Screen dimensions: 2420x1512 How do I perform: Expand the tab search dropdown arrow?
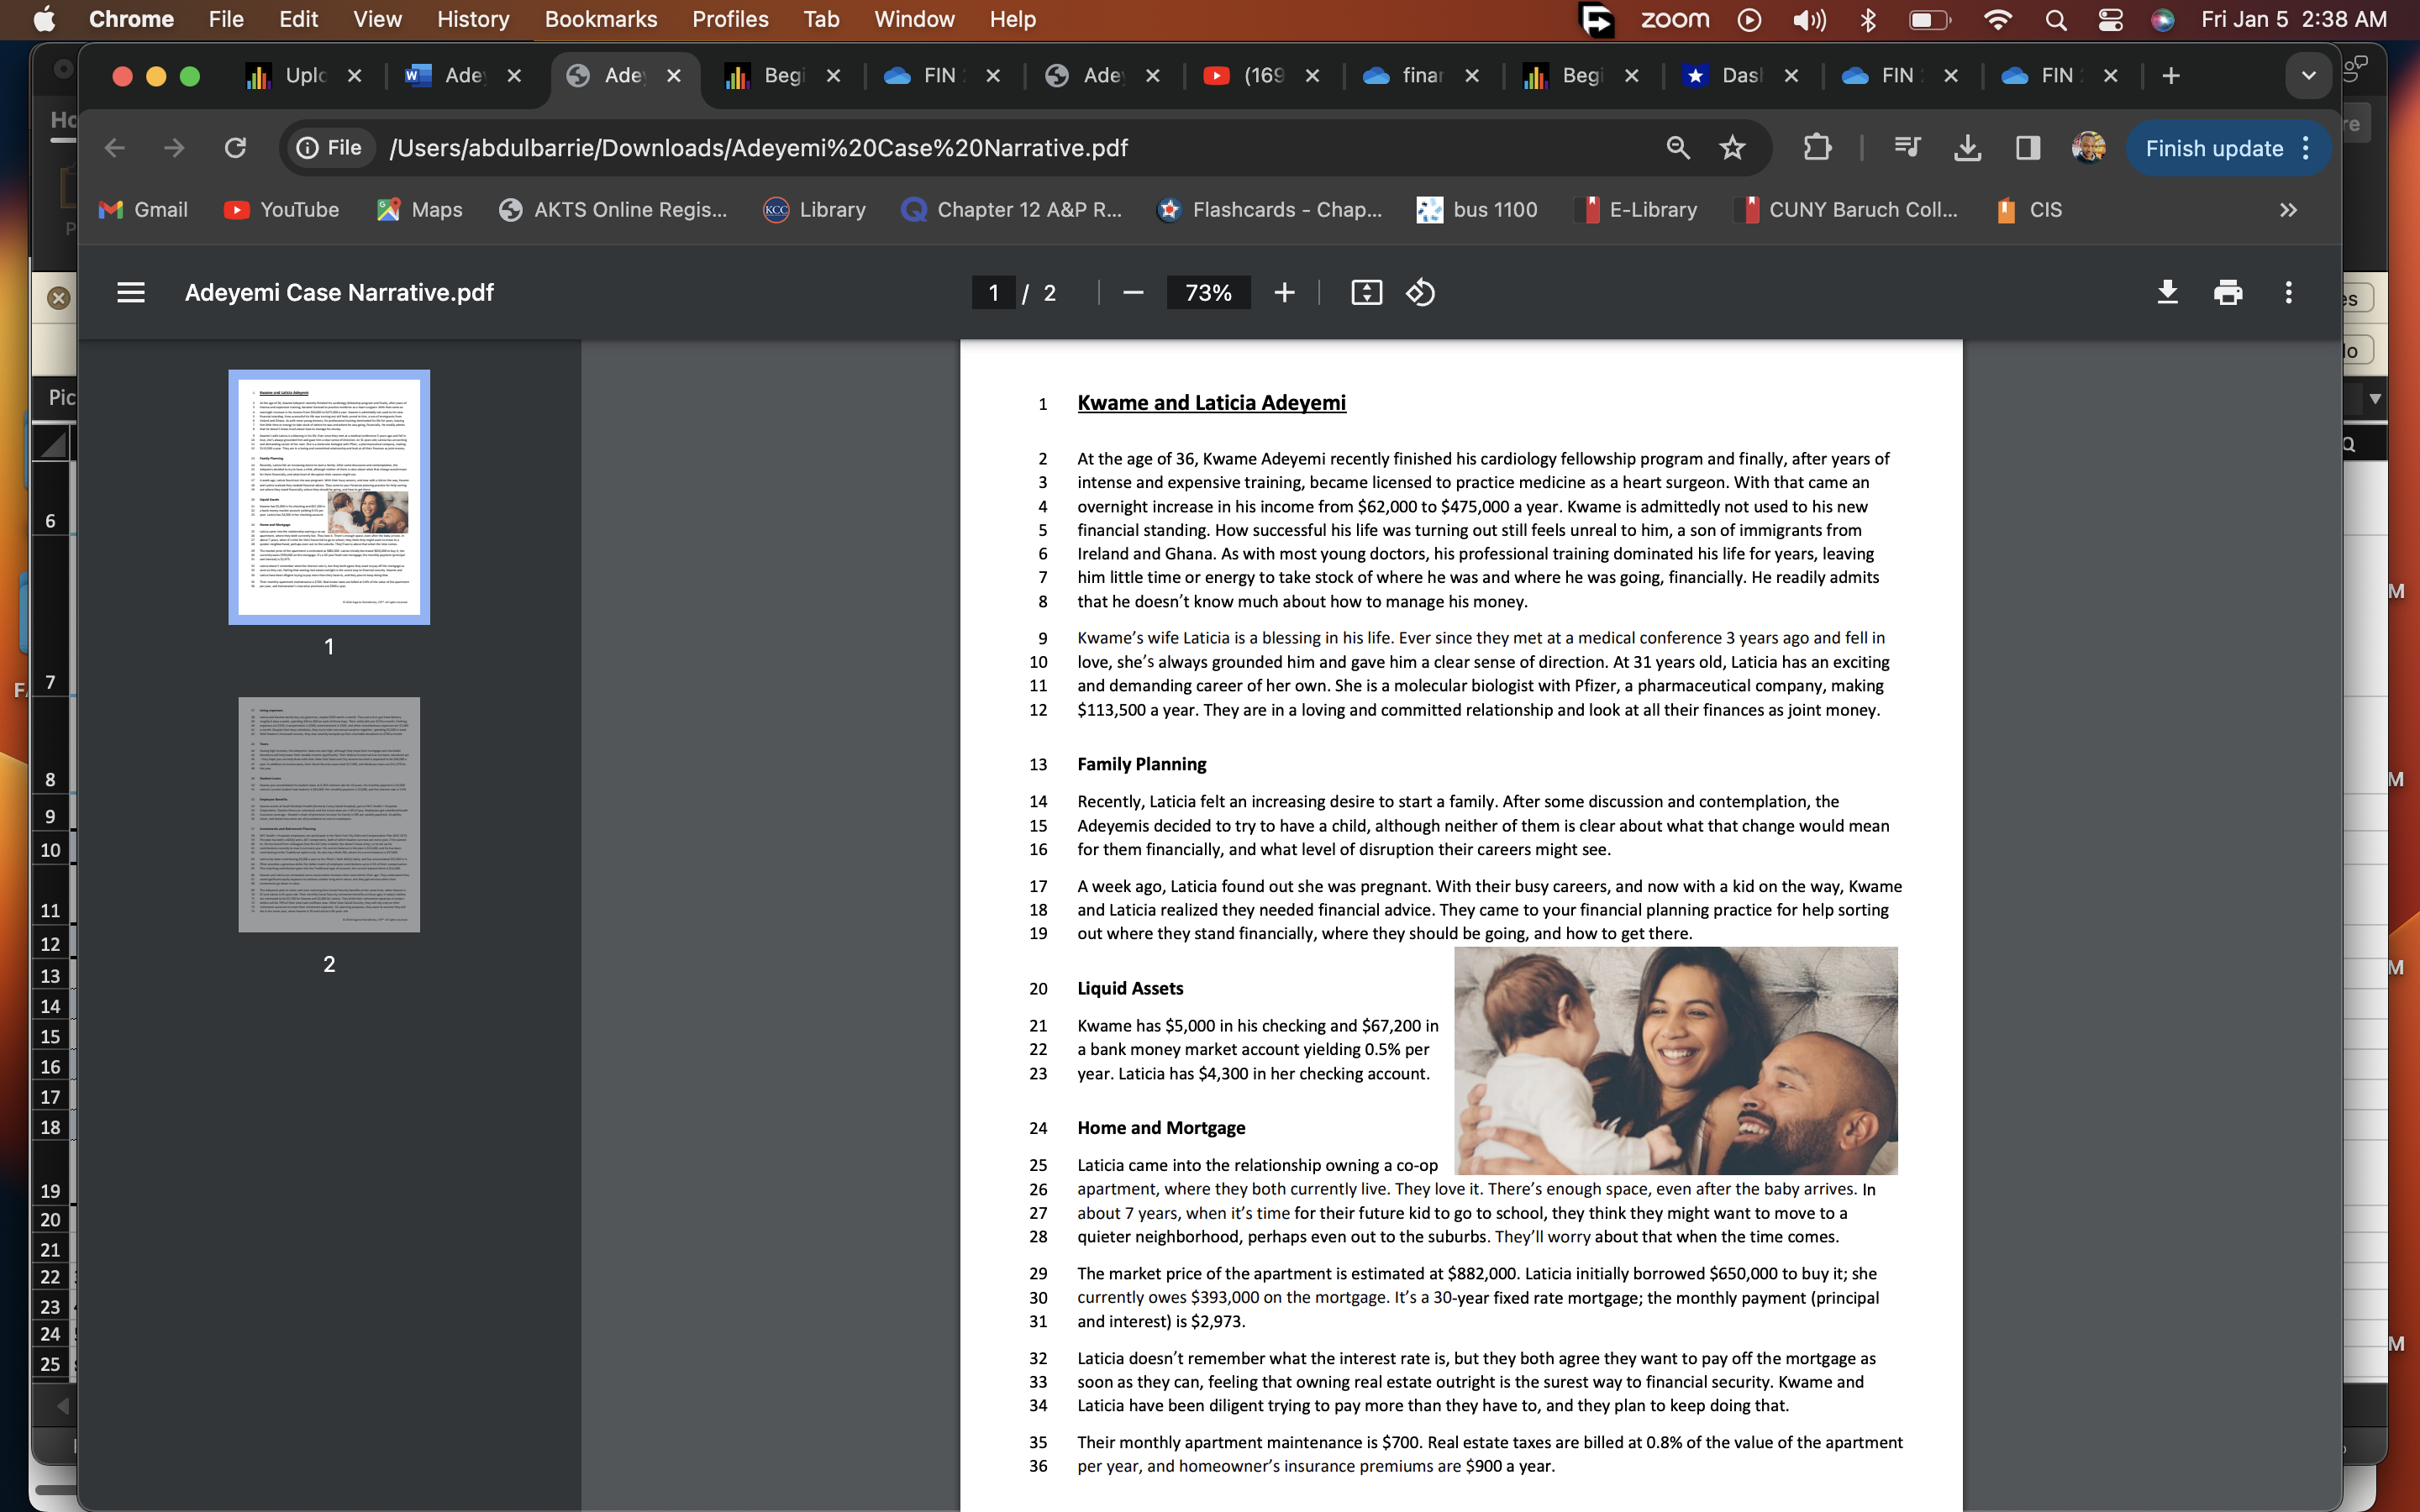(x=2308, y=76)
